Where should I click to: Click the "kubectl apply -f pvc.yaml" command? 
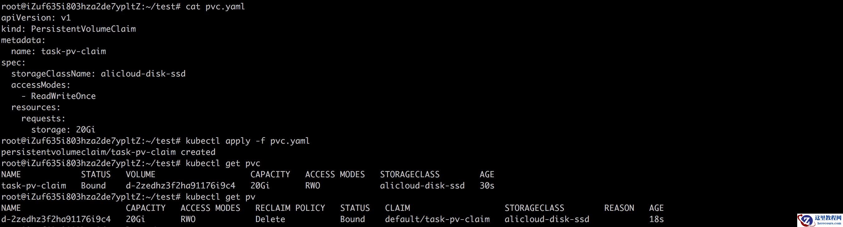pyautogui.click(x=247, y=141)
